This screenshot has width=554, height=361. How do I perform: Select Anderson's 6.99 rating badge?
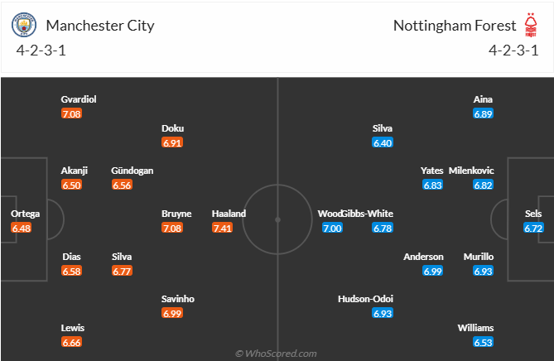coord(433,271)
